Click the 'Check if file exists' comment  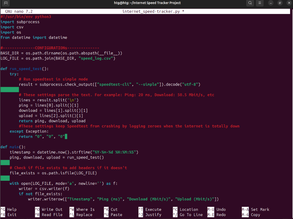pos(68,168)
